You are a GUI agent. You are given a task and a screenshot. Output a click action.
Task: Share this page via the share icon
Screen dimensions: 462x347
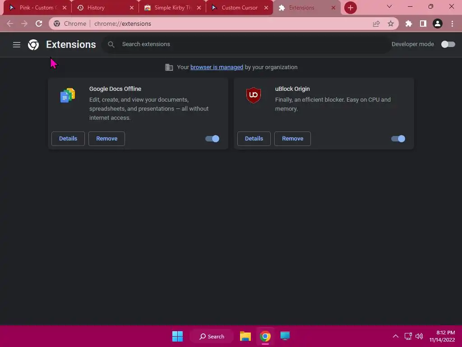[376, 23]
